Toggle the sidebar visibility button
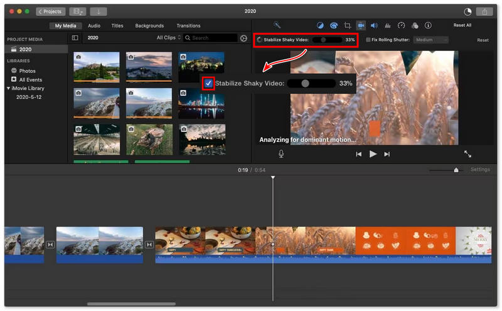The width and height of the screenshot is (502, 311). [75, 38]
